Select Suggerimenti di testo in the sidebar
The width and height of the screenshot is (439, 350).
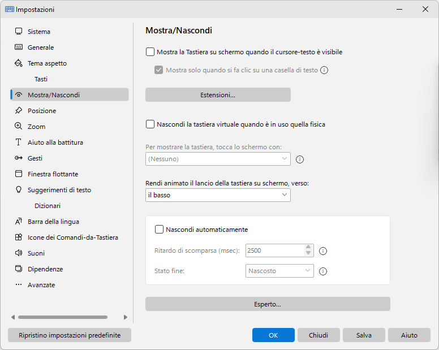tap(70, 189)
